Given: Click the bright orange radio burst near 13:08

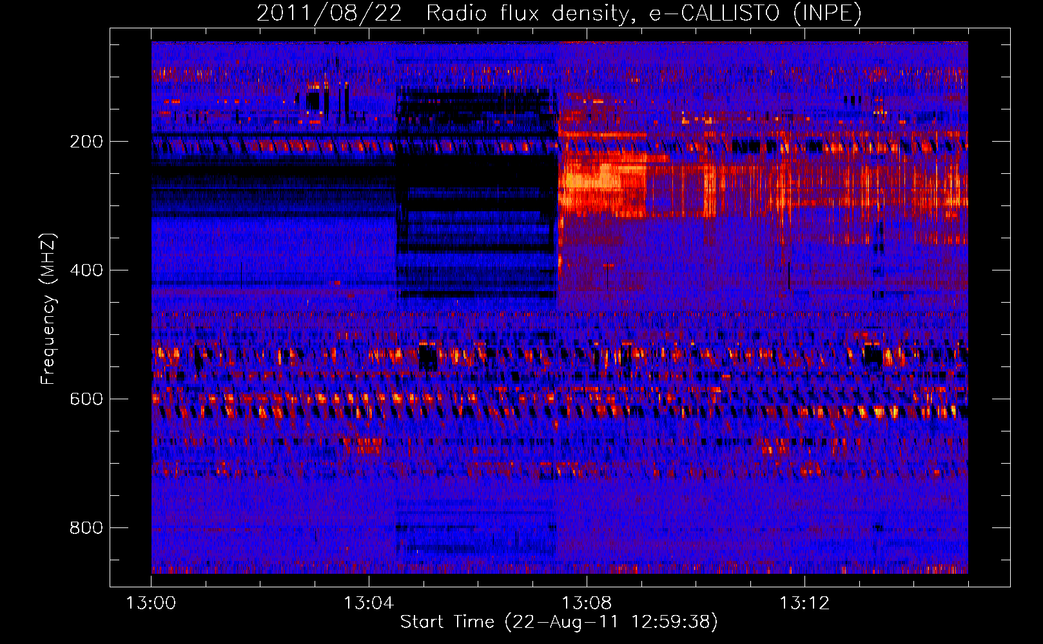Looking at the screenshot, I should [x=603, y=184].
